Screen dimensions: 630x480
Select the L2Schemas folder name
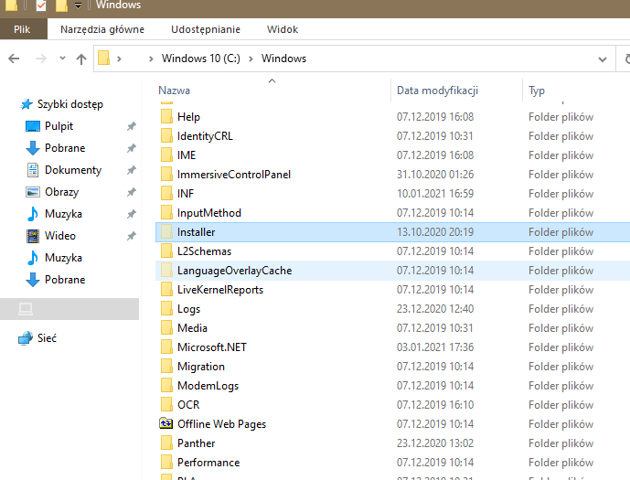[204, 251]
